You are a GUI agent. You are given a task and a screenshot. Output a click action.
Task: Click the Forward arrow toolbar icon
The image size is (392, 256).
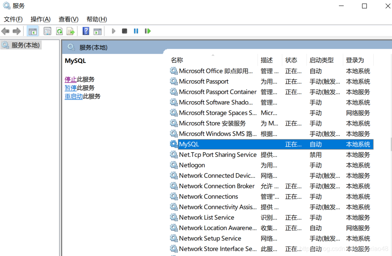[x=16, y=31]
